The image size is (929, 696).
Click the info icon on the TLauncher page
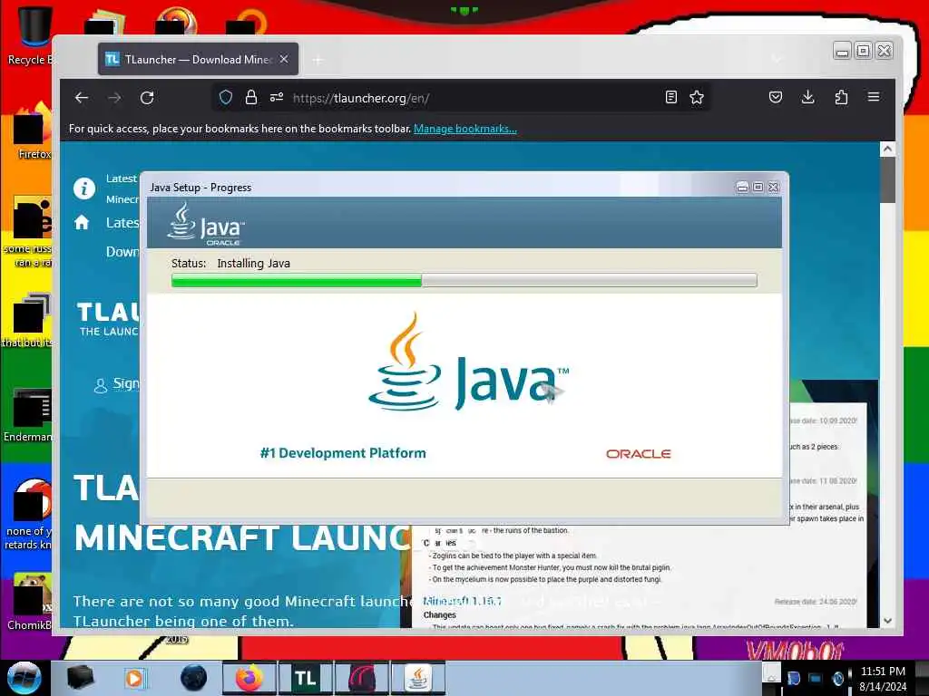pos(84,188)
